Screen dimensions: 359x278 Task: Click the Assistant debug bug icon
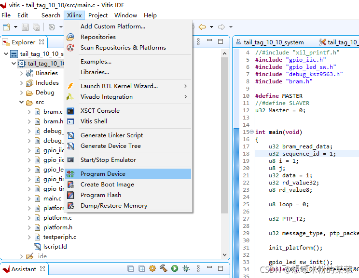[x=186, y=268]
